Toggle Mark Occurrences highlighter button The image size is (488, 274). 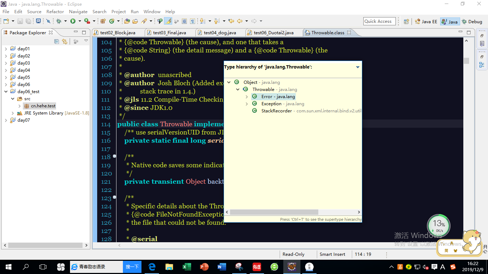[x=168, y=21]
